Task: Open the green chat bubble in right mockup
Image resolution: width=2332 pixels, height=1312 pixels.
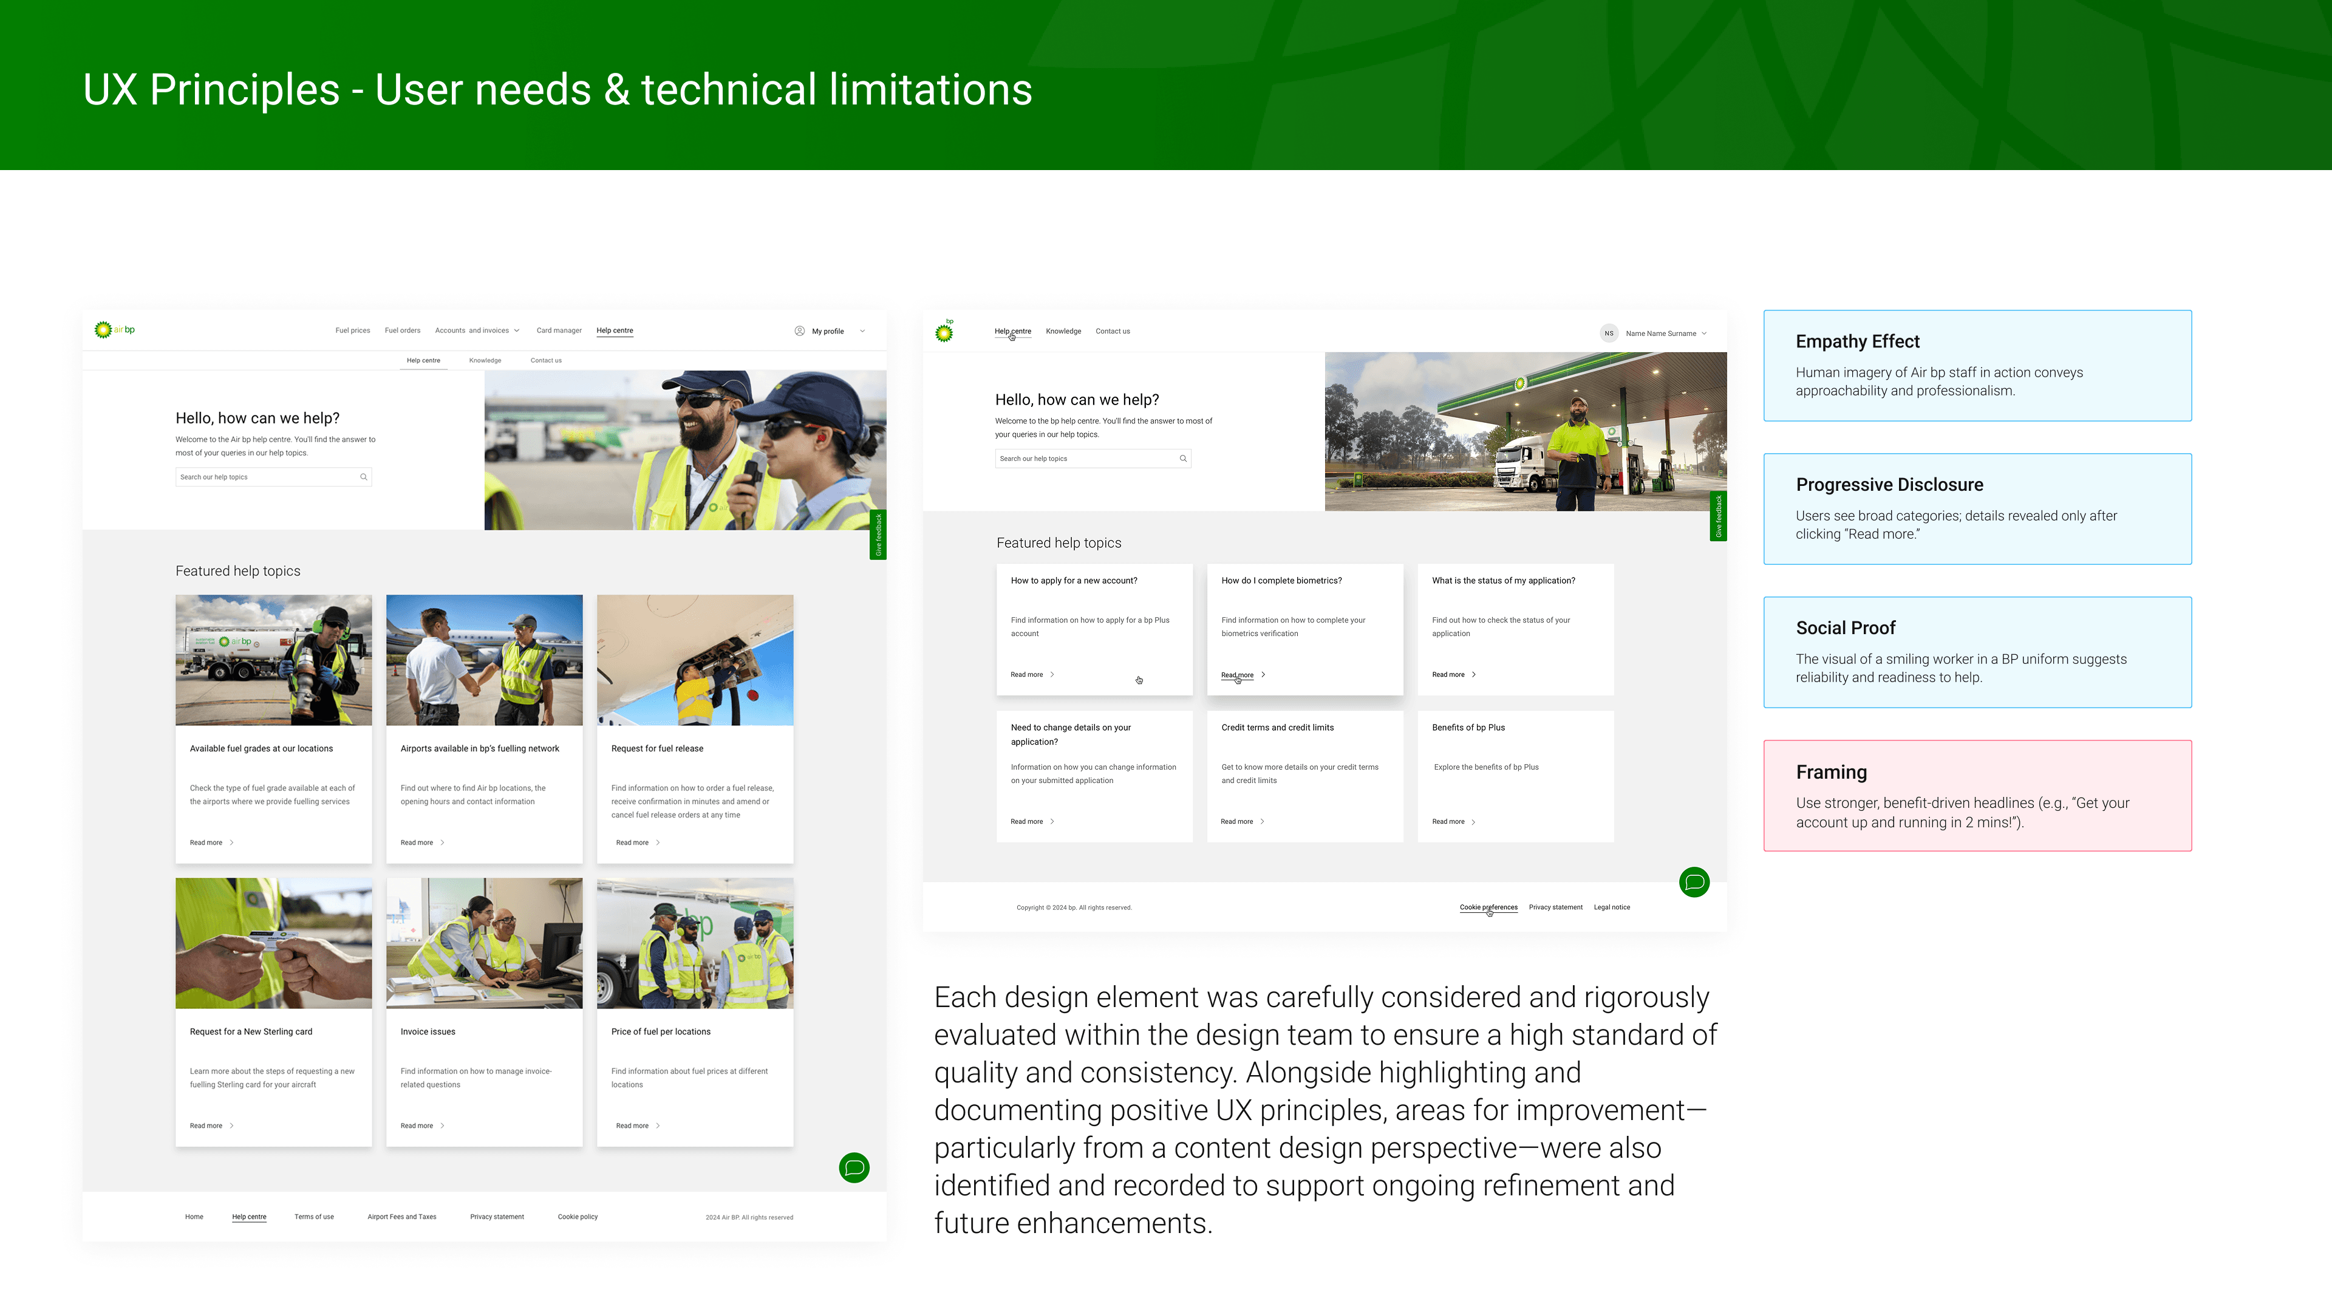Action: coord(1694,882)
